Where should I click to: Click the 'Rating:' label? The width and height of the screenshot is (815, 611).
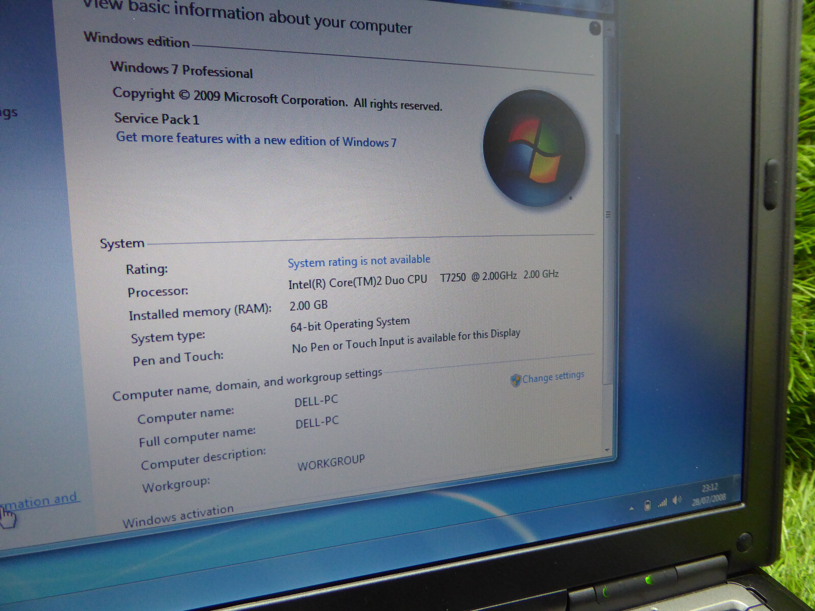[147, 269]
